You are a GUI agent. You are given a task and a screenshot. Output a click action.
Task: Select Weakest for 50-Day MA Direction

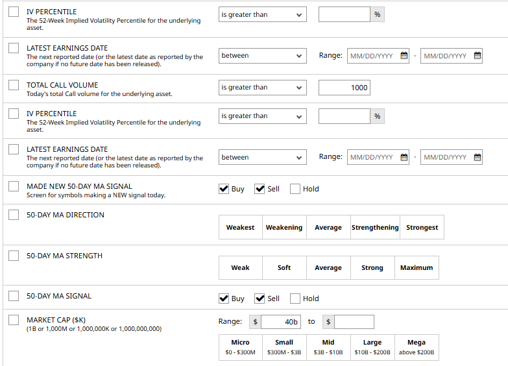coord(241,227)
